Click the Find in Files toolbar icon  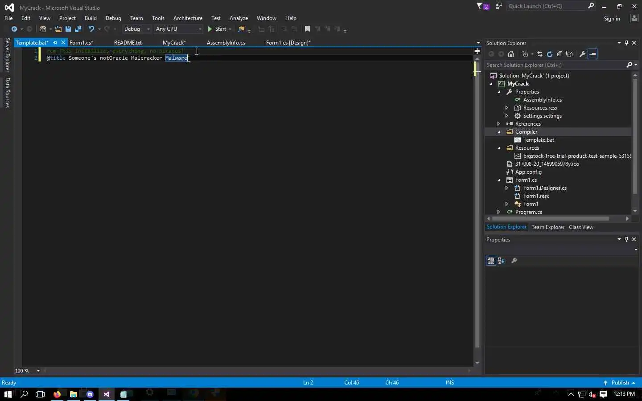coord(241,29)
